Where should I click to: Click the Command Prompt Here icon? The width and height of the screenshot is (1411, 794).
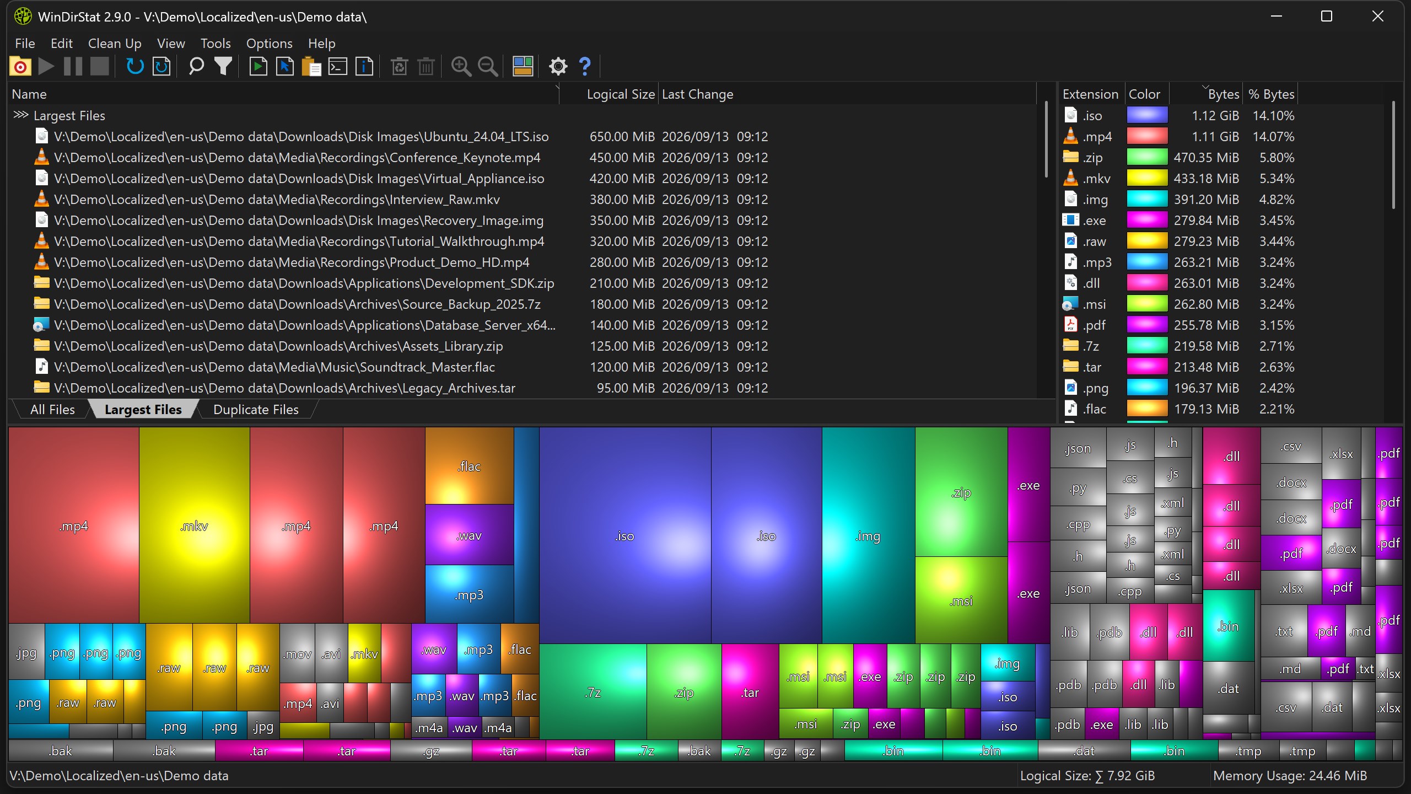pos(338,67)
